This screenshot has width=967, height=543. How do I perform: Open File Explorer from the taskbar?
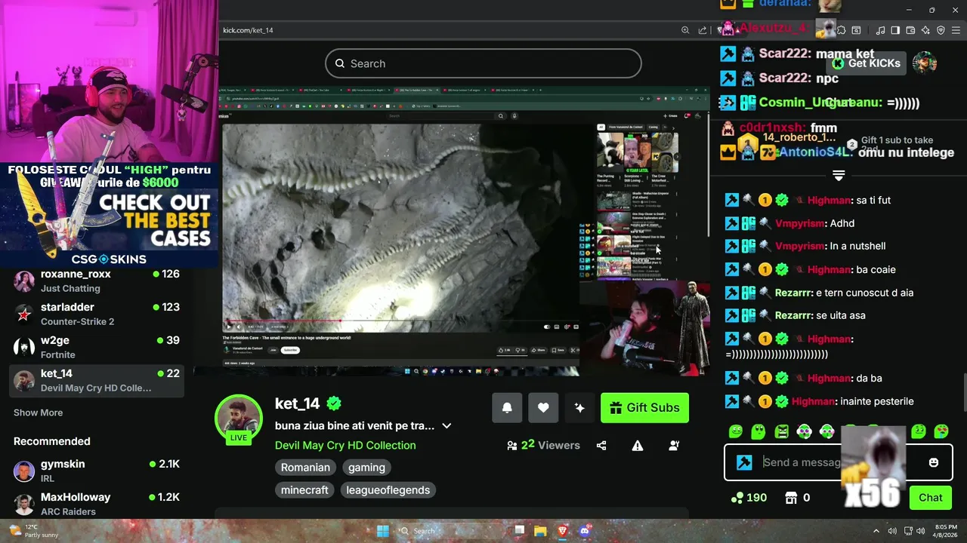click(540, 531)
